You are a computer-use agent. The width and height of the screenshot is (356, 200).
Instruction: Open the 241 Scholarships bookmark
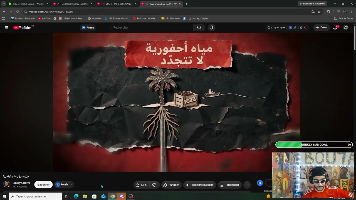(117, 19)
